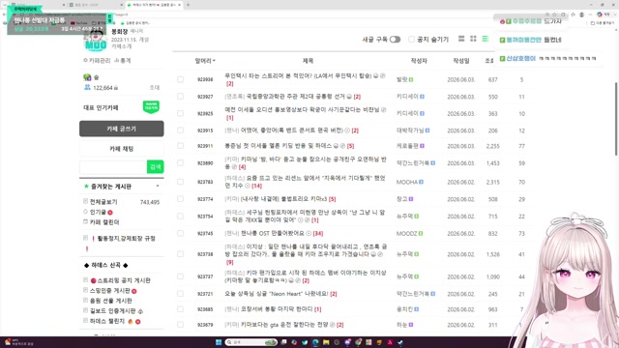
Task: Click the tree level icon beside 숲
Action: (x=87, y=77)
